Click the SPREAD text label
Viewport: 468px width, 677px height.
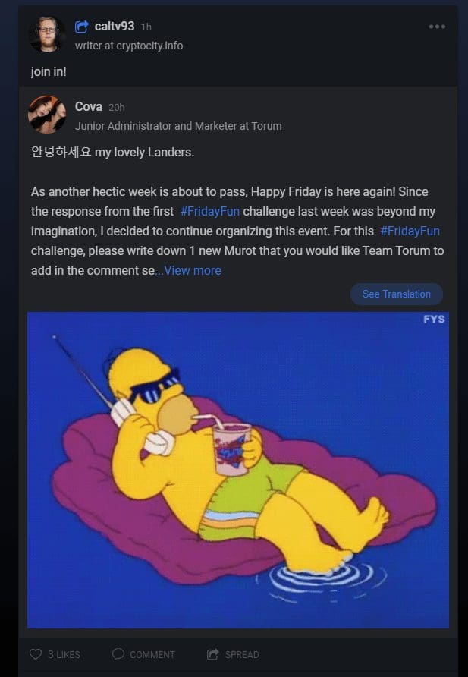(241, 654)
